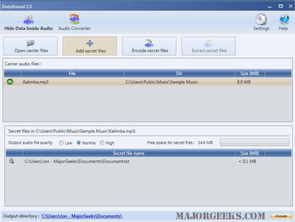Click the 14.6 MB free space value
Image resolution: width=295 pixels, height=222 pixels.
(x=205, y=143)
